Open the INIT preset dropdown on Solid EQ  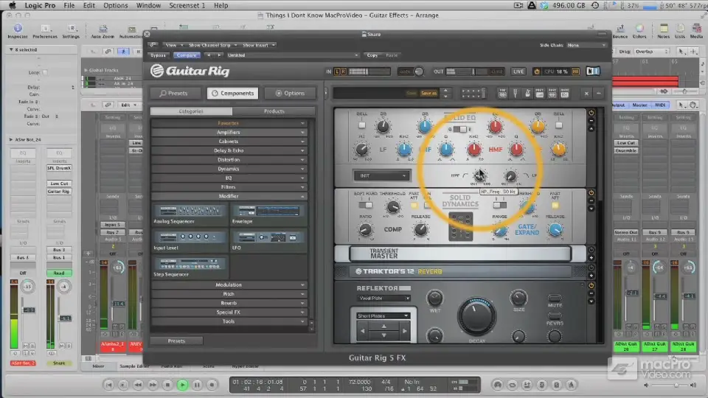[x=381, y=175]
